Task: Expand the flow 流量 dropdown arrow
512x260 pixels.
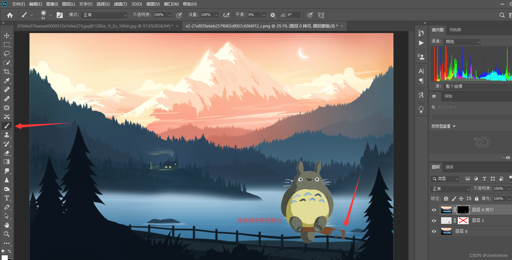Action: (x=216, y=15)
